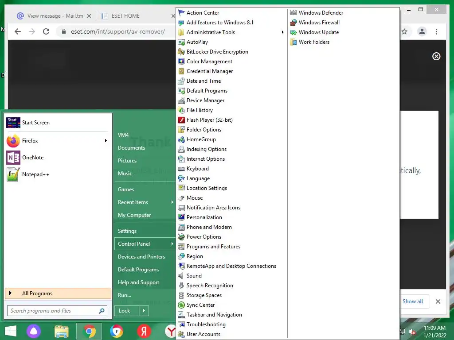Expand Recent Items submenu arrow
This screenshot has width=454, height=340.
point(172,202)
